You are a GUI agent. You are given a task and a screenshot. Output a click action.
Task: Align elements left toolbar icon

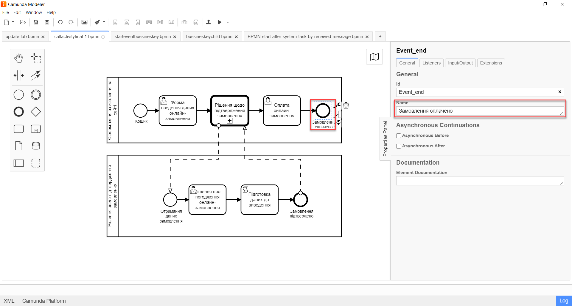coord(115,22)
